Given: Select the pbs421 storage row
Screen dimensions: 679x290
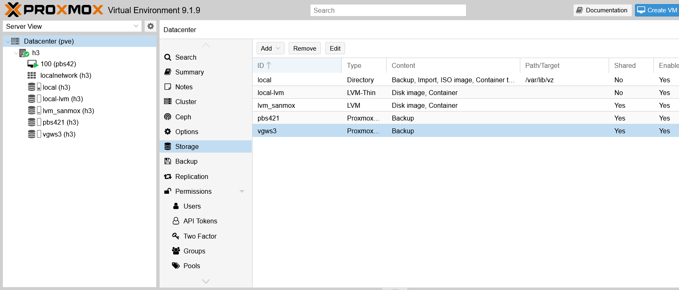Looking at the screenshot, I should tap(466, 118).
